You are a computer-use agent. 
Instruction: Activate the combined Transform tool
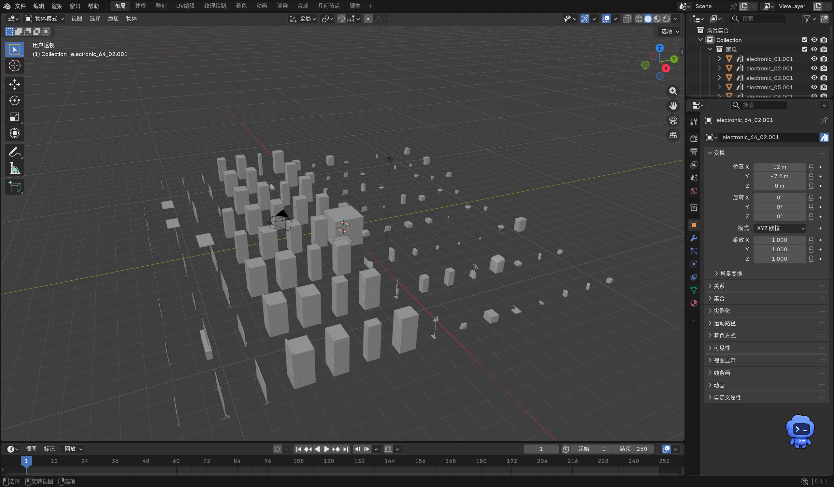15,133
